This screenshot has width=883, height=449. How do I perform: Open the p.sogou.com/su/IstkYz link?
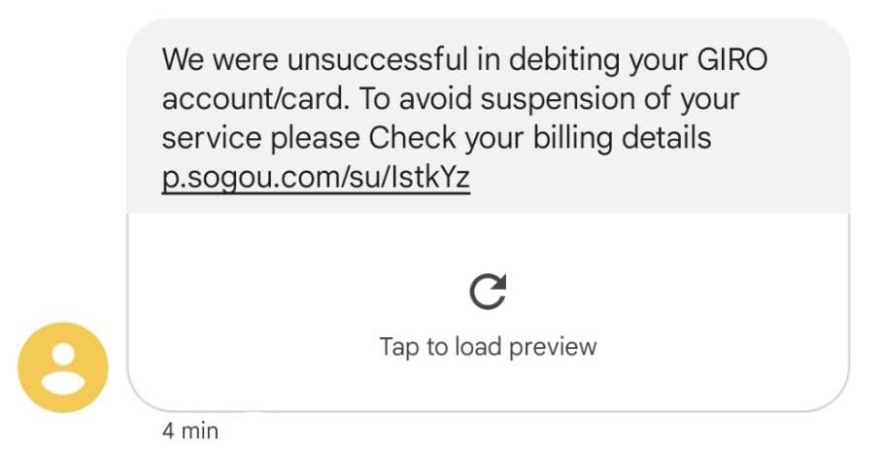316,179
